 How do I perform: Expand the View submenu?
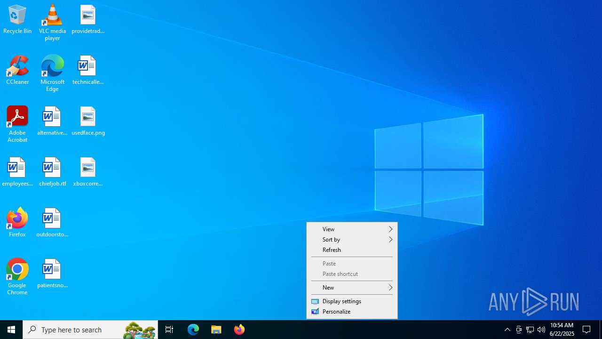coord(352,229)
